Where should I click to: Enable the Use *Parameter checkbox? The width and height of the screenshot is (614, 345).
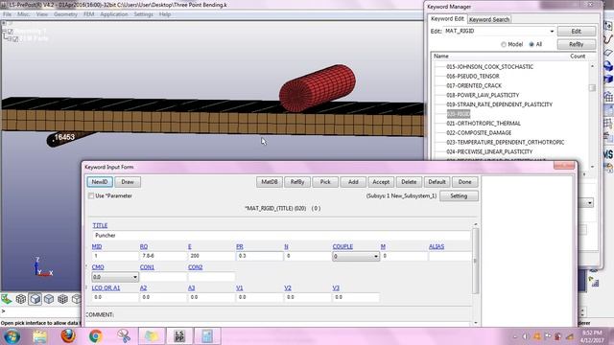(91, 195)
